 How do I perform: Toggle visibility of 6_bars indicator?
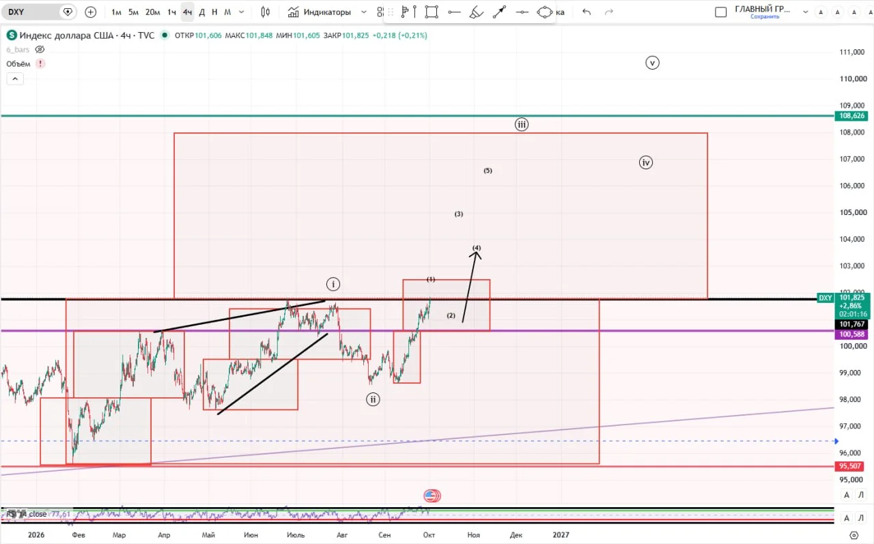click(x=40, y=50)
